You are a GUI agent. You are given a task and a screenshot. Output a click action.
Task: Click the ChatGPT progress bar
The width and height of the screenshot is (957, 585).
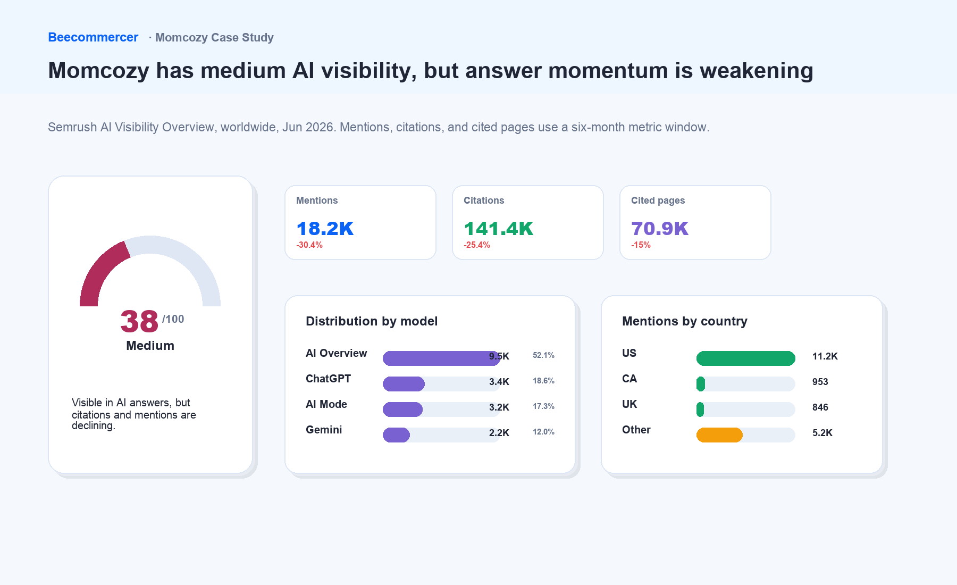[x=441, y=384]
